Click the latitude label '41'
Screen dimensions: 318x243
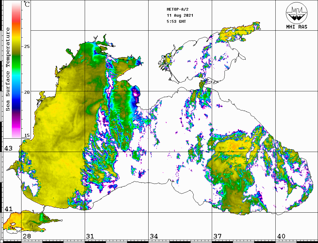pos(8,209)
